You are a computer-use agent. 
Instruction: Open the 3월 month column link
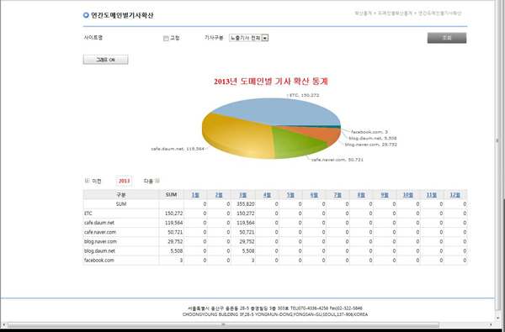click(x=243, y=195)
